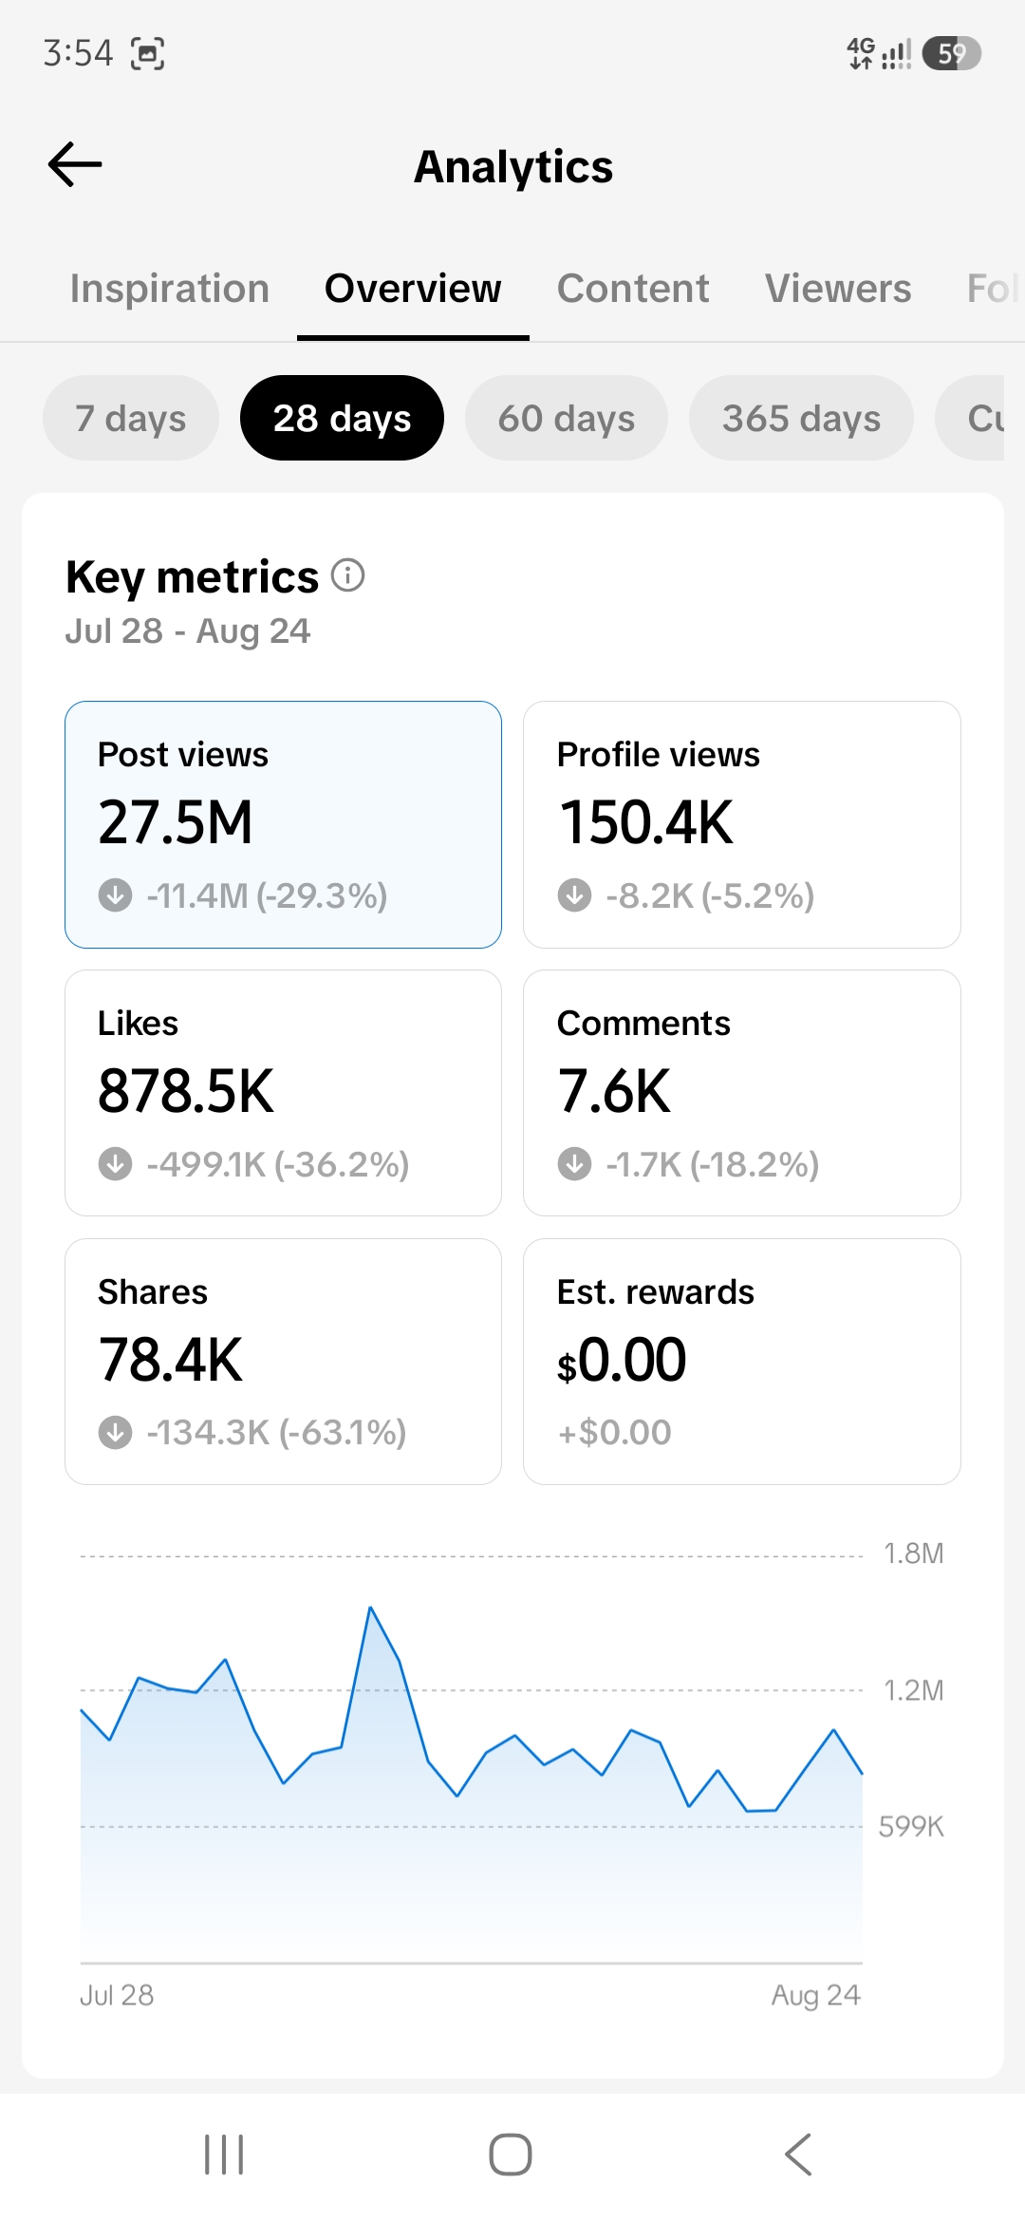Tap the back arrow in Analytics header
The height and width of the screenshot is (2222, 1025).
point(75,164)
